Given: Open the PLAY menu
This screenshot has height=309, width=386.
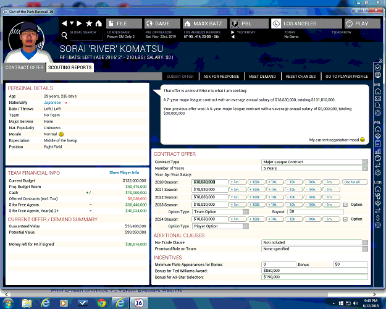Looking at the screenshot, I should pos(363,23).
